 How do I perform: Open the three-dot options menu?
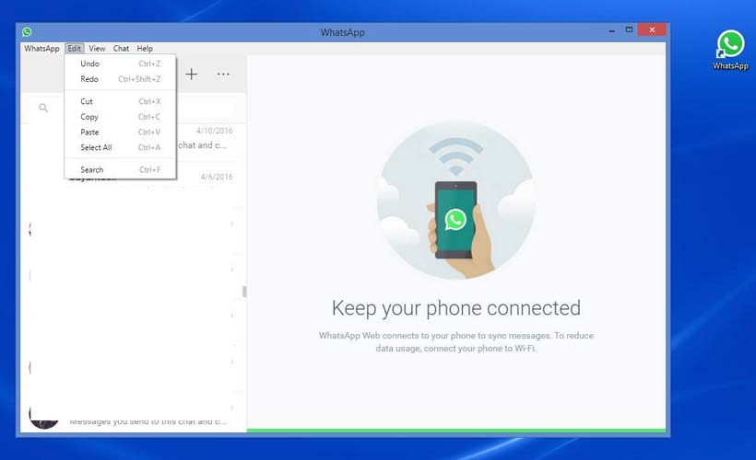pyautogui.click(x=223, y=75)
